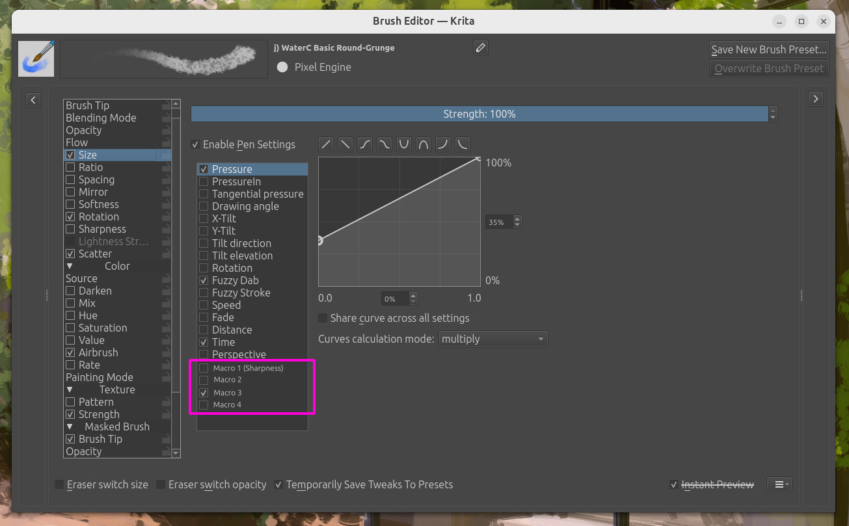Click the right arrow button at the panel edge
The height and width of the screenshot is (526, 849).
[815, 99]
